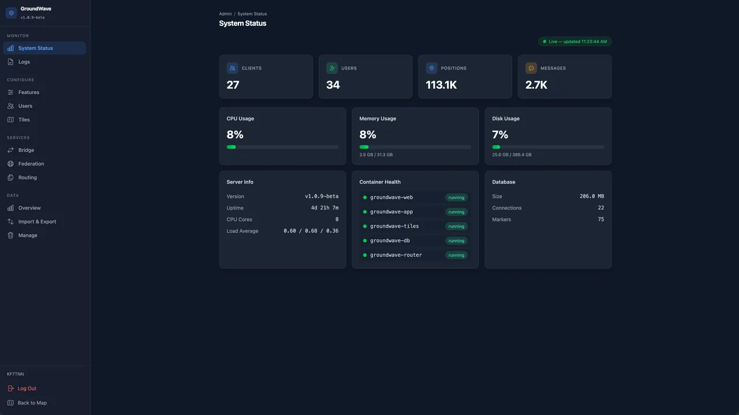Click the Memory Usage progress bar
739x415 pixels.
[415, 147]
